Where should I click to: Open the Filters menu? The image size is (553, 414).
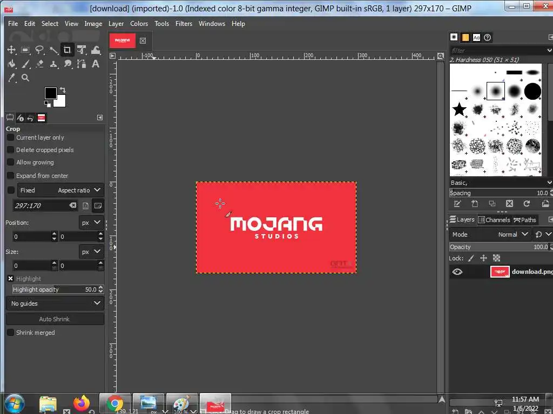184,24
